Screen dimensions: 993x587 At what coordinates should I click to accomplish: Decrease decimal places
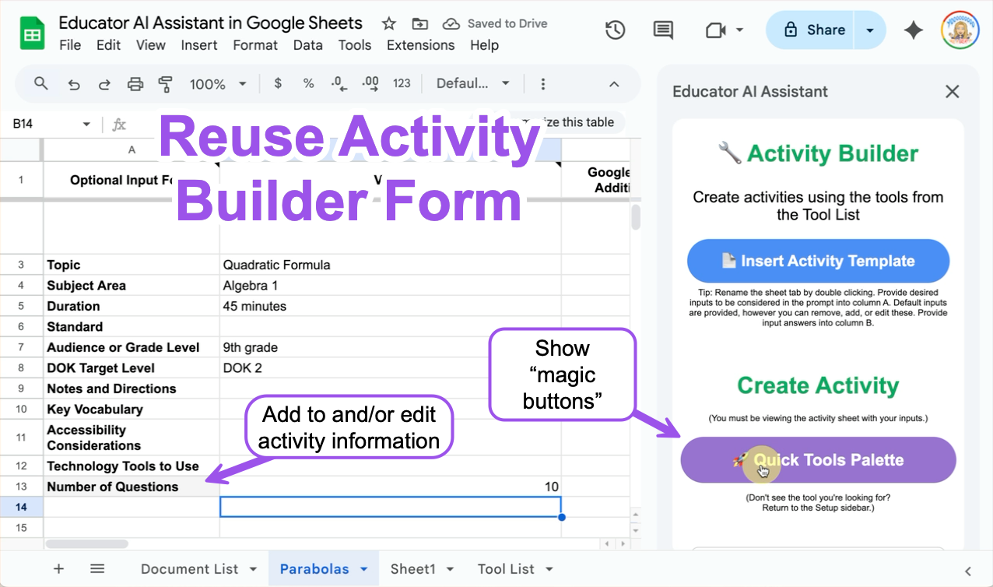tap(339, 83)
